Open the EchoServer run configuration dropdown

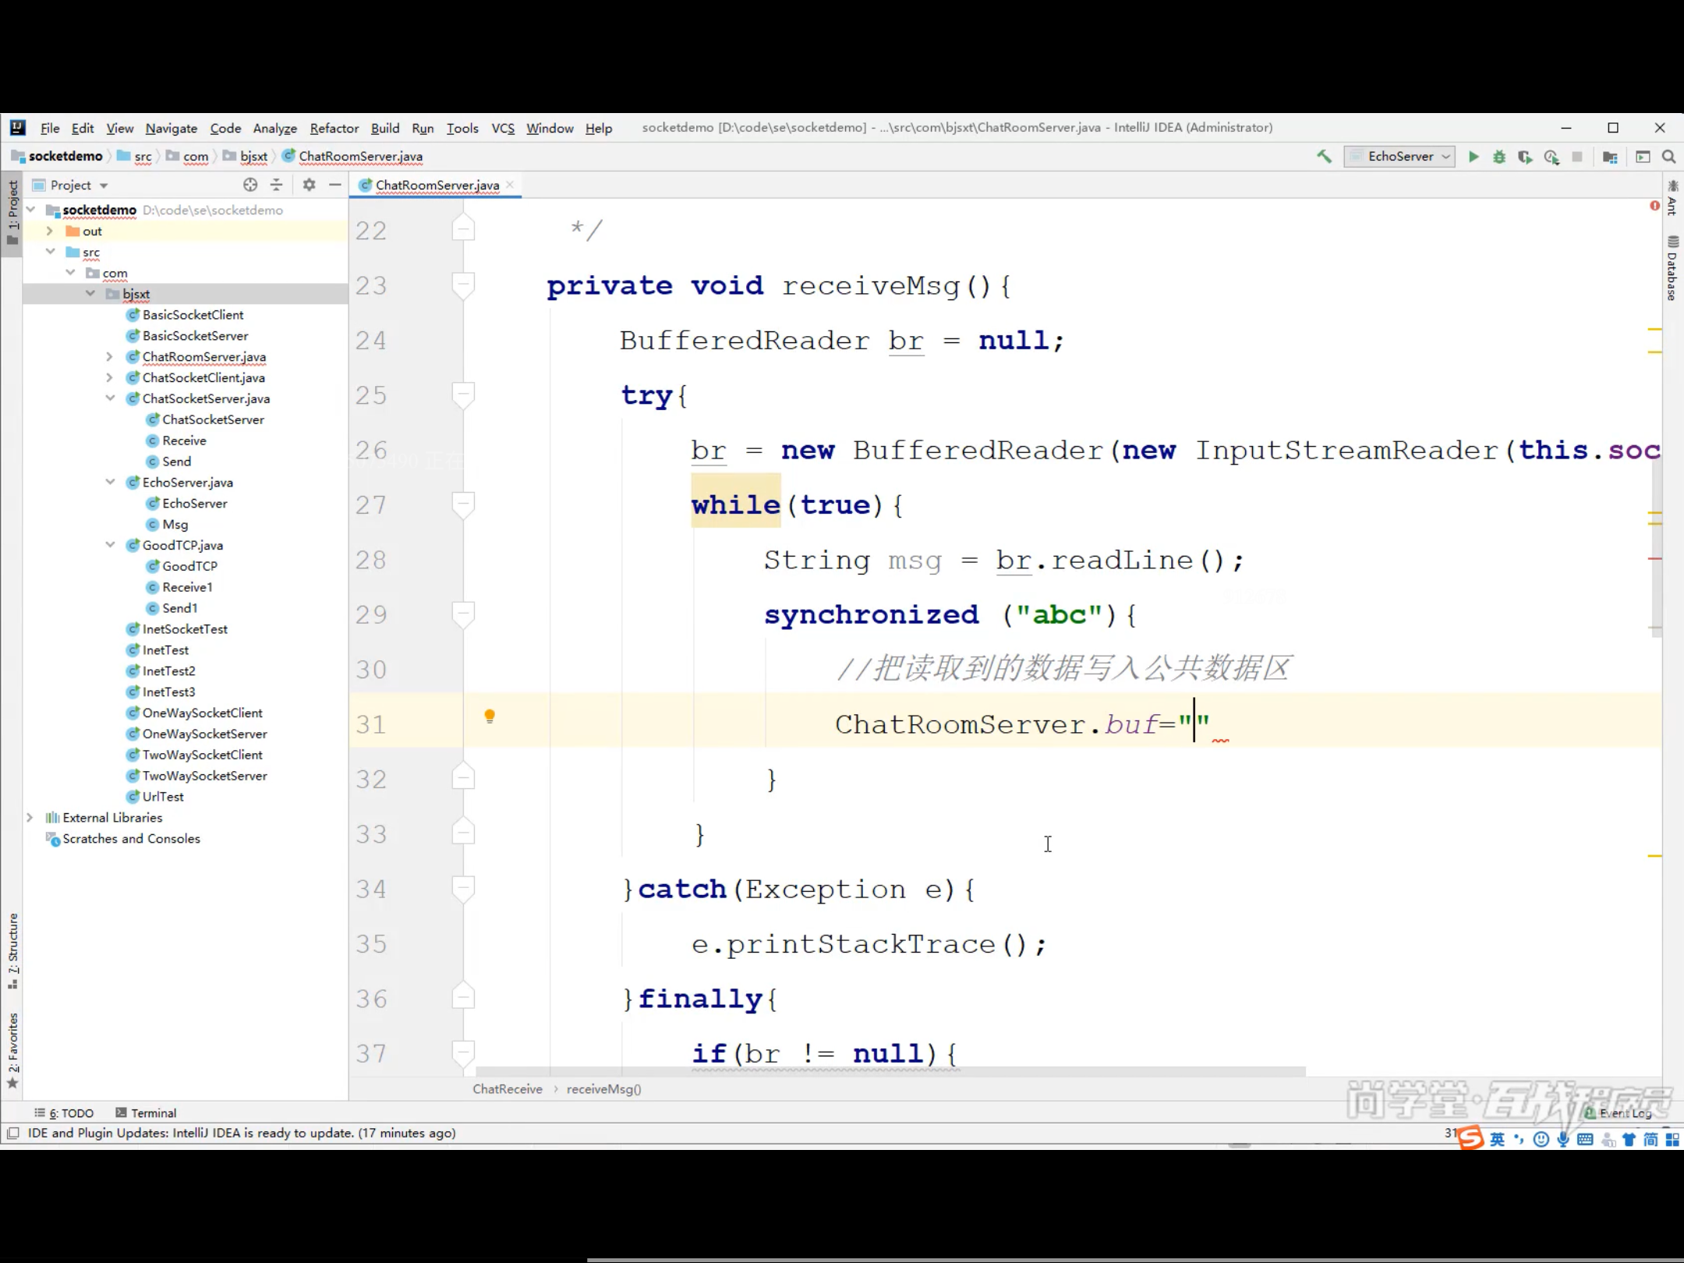(x=1400, y=157)
